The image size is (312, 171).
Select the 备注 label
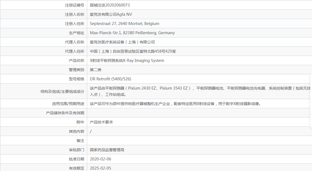tap(80, 141)
